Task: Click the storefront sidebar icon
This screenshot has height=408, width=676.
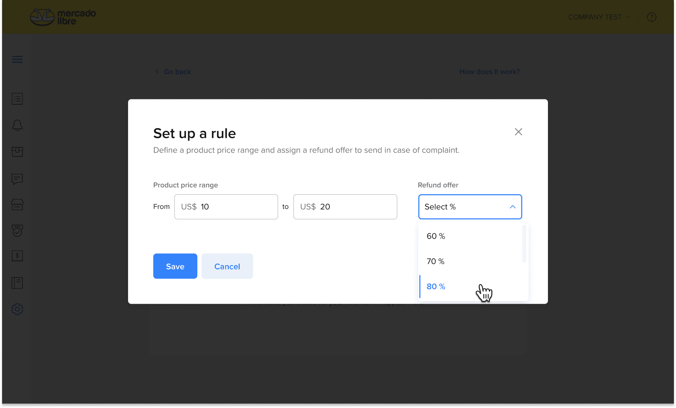Action: pos(17,204)
